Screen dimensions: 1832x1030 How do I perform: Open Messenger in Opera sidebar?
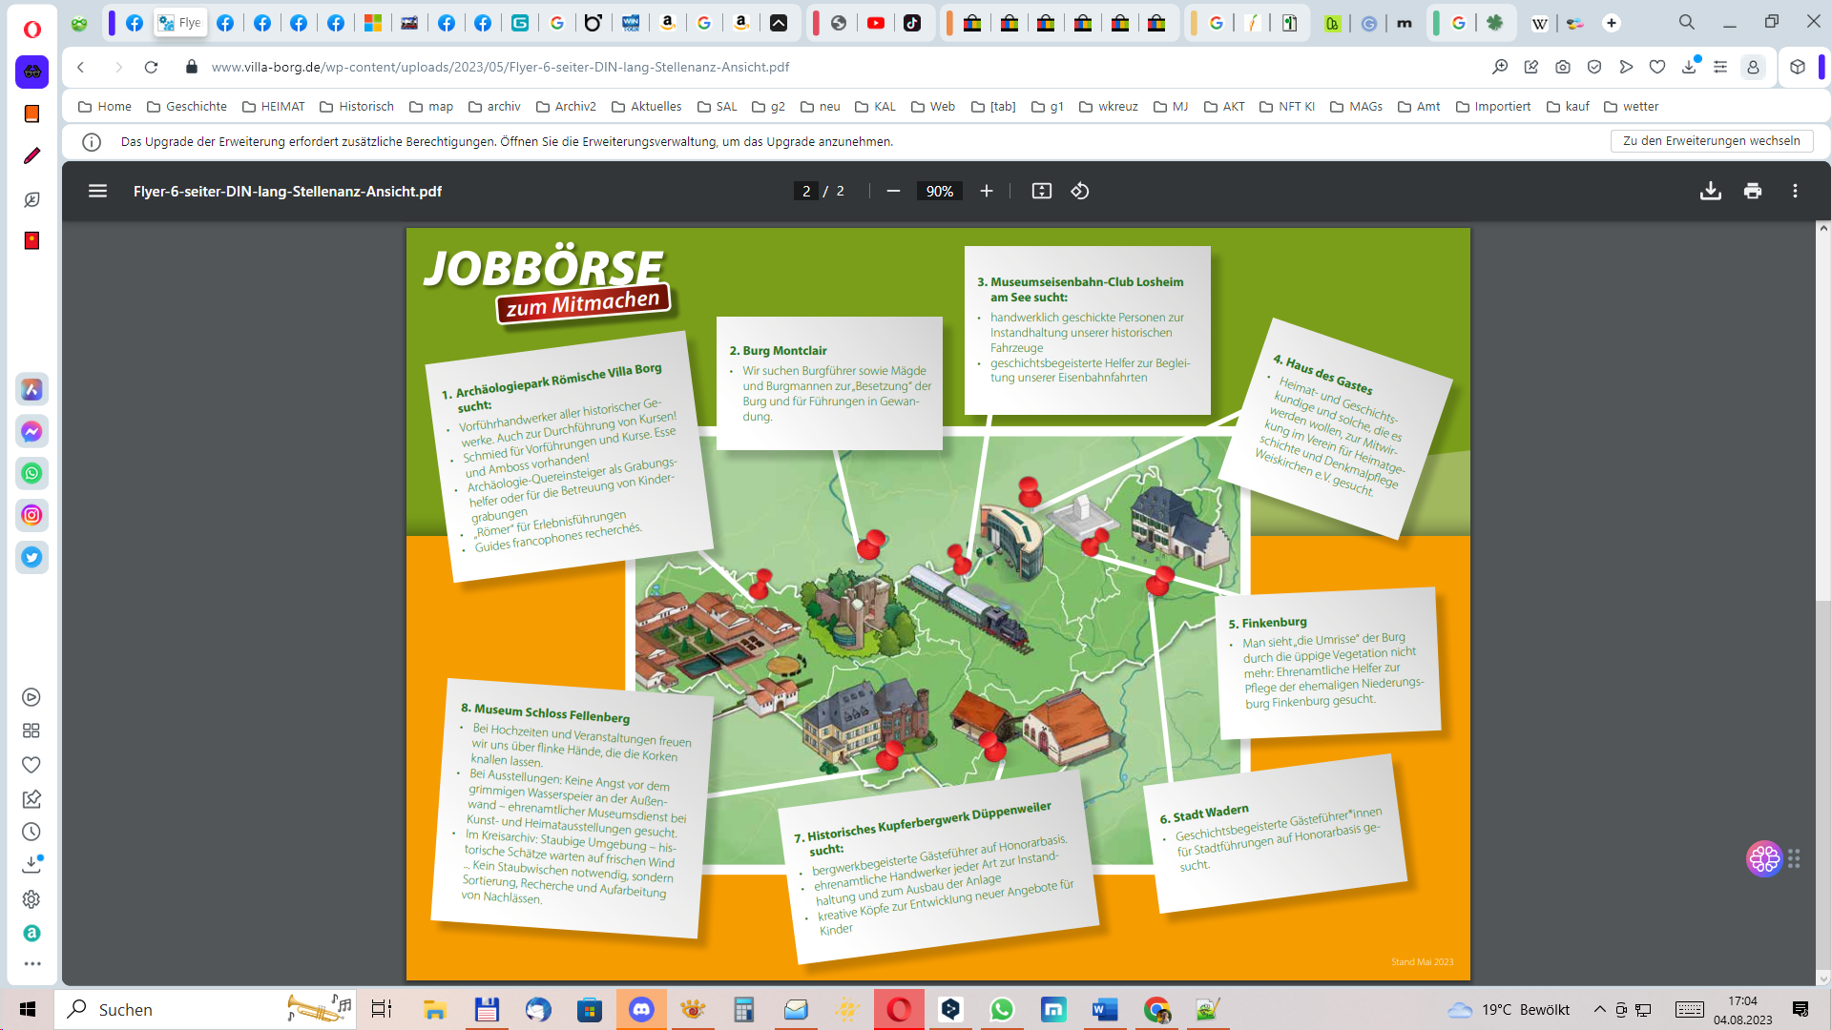(31, 431)
